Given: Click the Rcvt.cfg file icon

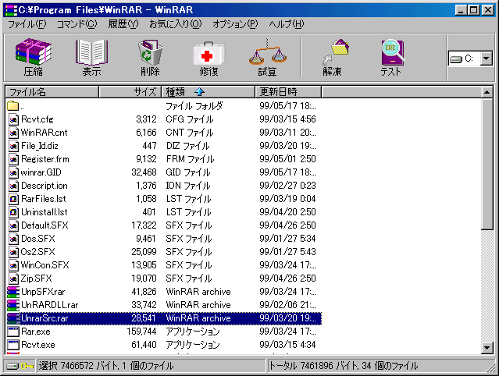Looking at the screenshot, I should 13,119.
